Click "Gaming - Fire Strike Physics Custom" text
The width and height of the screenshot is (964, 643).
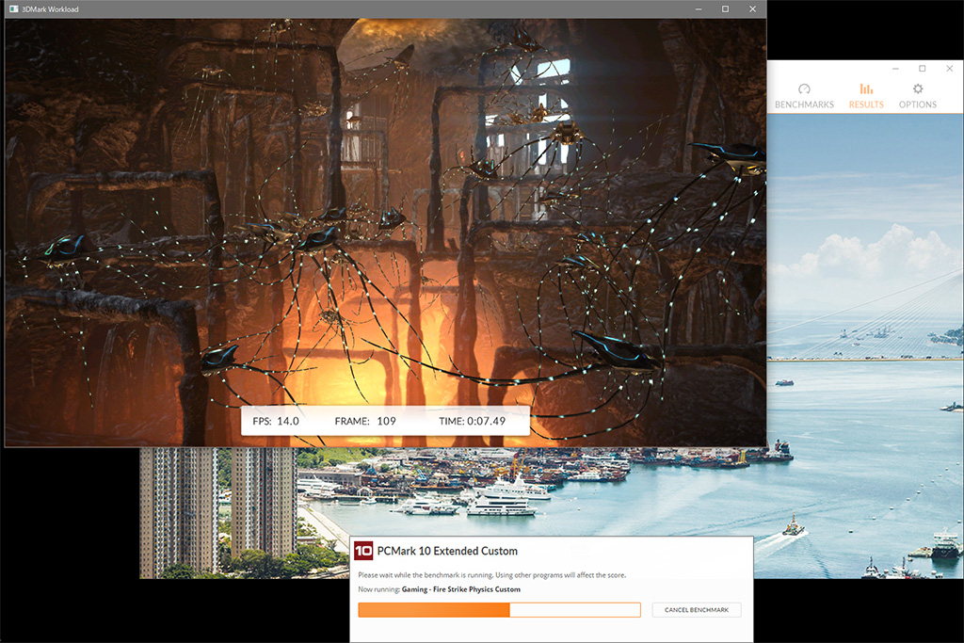click(461, 589)
